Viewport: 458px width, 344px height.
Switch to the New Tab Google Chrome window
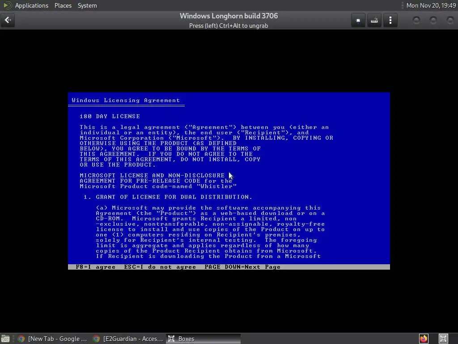pos(53,339)
